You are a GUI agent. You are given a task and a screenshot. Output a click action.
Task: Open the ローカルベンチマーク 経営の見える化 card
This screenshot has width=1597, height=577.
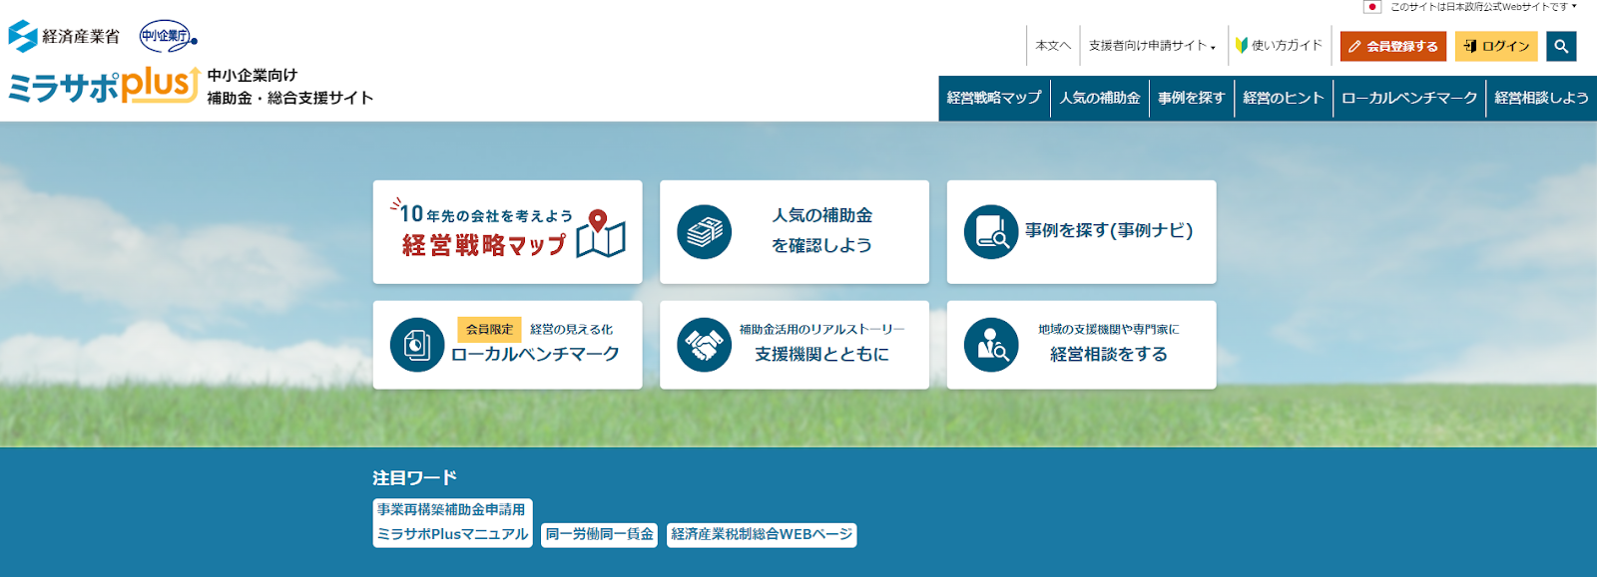[x=508, y=345]
